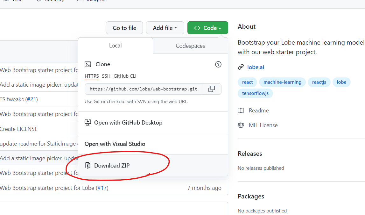This screenshot has height=215, width=365.
Task: Click the GitHub Desktop download icon
Action: click(x=88, y=123)
